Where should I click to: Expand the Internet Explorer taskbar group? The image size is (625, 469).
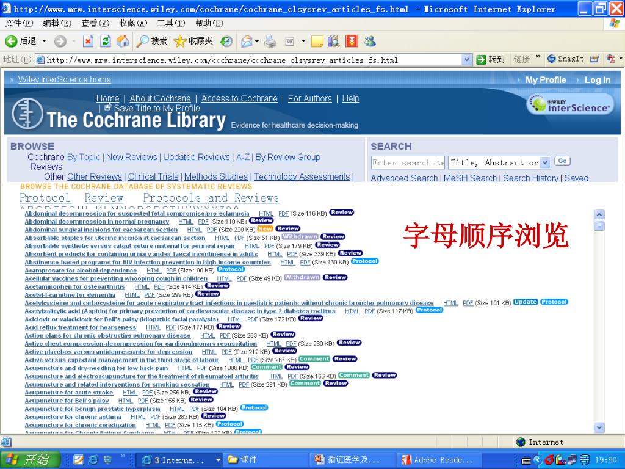(218, 460)
